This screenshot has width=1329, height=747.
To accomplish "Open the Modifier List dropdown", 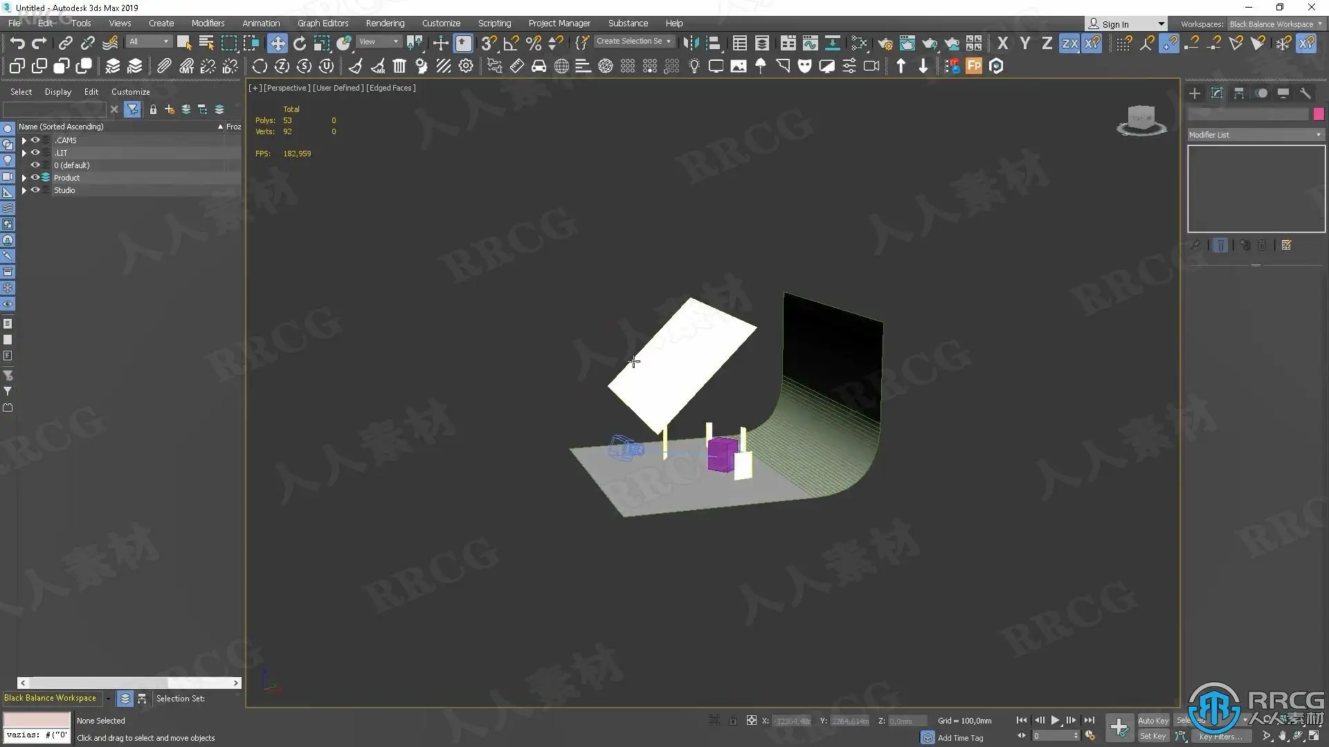I will pyautogui.click(x=1255, y=135).
